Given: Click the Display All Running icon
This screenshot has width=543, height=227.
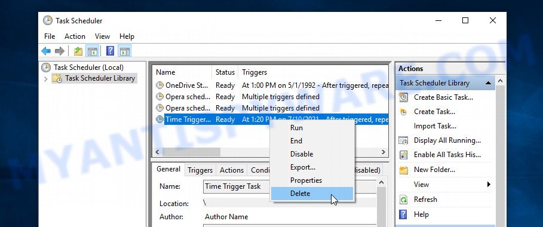Looking at the screenshot, I should pyautogui.click(x=403, y=140).
